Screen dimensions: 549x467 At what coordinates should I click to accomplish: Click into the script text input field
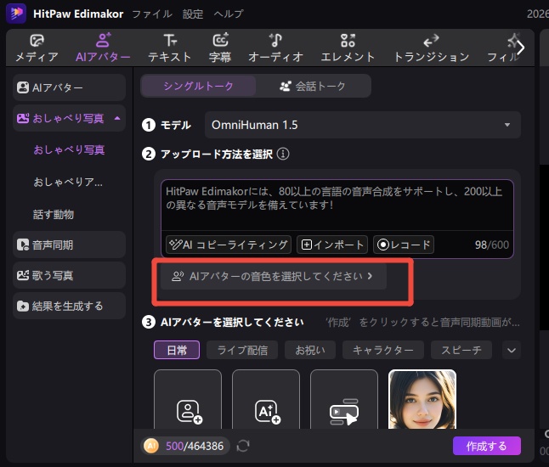337,205
